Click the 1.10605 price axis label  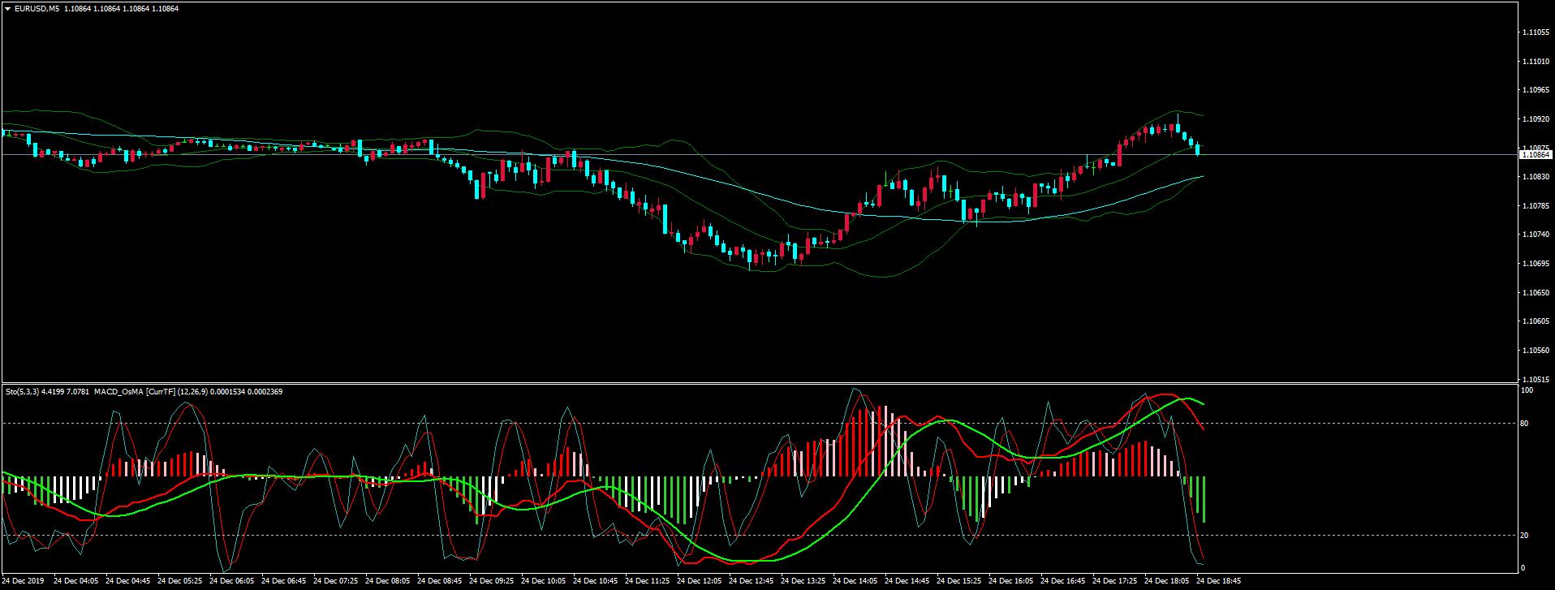(x=1536, y=321)
